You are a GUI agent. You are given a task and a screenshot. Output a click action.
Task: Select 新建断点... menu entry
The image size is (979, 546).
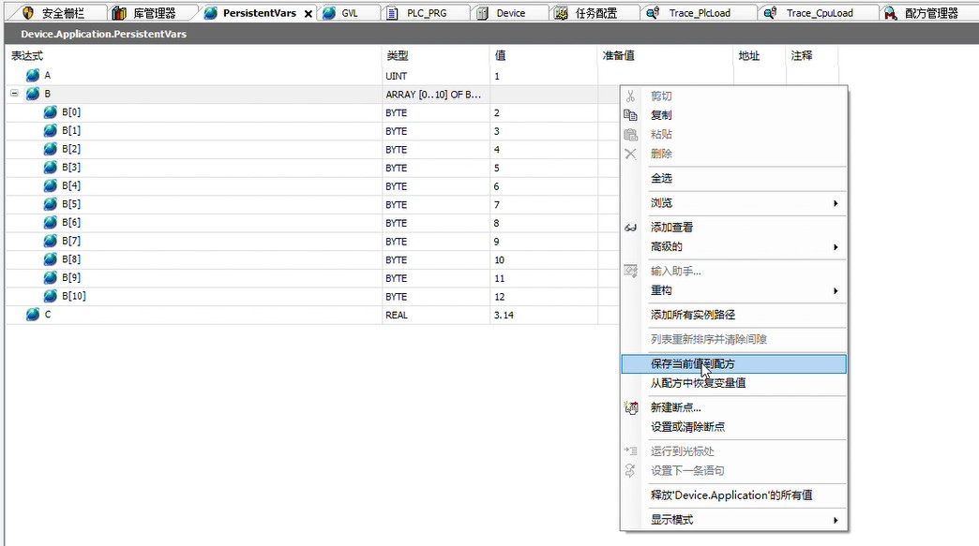tap(733, 407)
